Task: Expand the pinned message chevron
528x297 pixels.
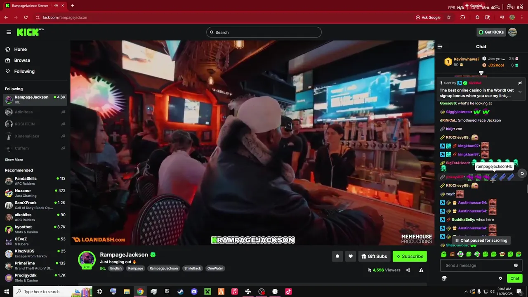Action: (x=520, y=92)
